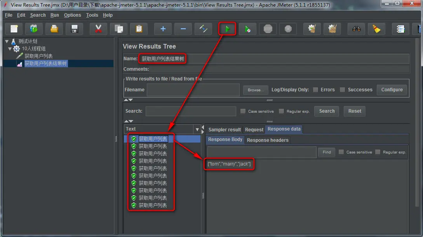Open the Tools menu
Image resolution: width=423 pixels, height=237 pixels.
(92, 15)
